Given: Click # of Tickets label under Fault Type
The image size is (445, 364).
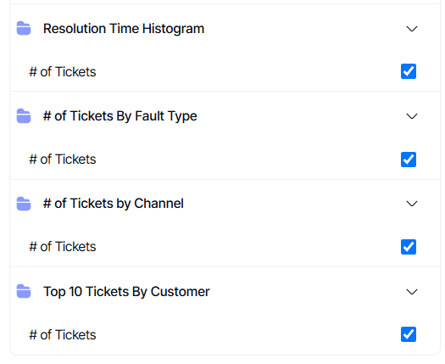Looking at the screenshot, I should click(63, 160).
